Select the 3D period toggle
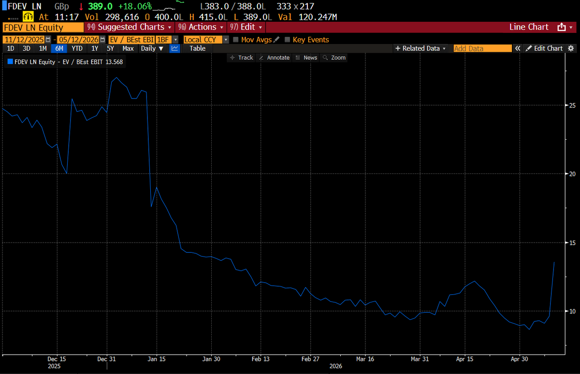Image resolution: width=580 pixels, height=374 pixels. click(x=27, y=48)
